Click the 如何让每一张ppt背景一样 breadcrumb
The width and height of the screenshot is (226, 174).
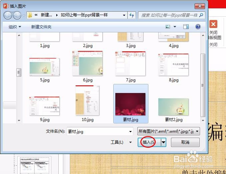pos(84,15)
